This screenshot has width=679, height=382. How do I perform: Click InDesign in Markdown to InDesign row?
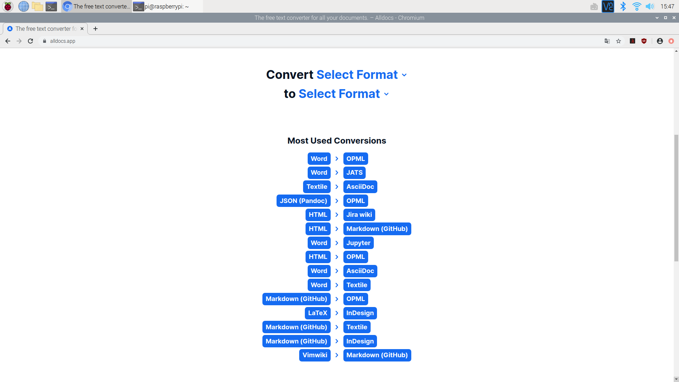(x=360, y=341)
